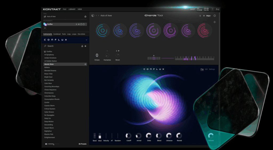Viewport: 273px width, 150px height.
Task: Open the FILE menu
Action: point(65,9)
